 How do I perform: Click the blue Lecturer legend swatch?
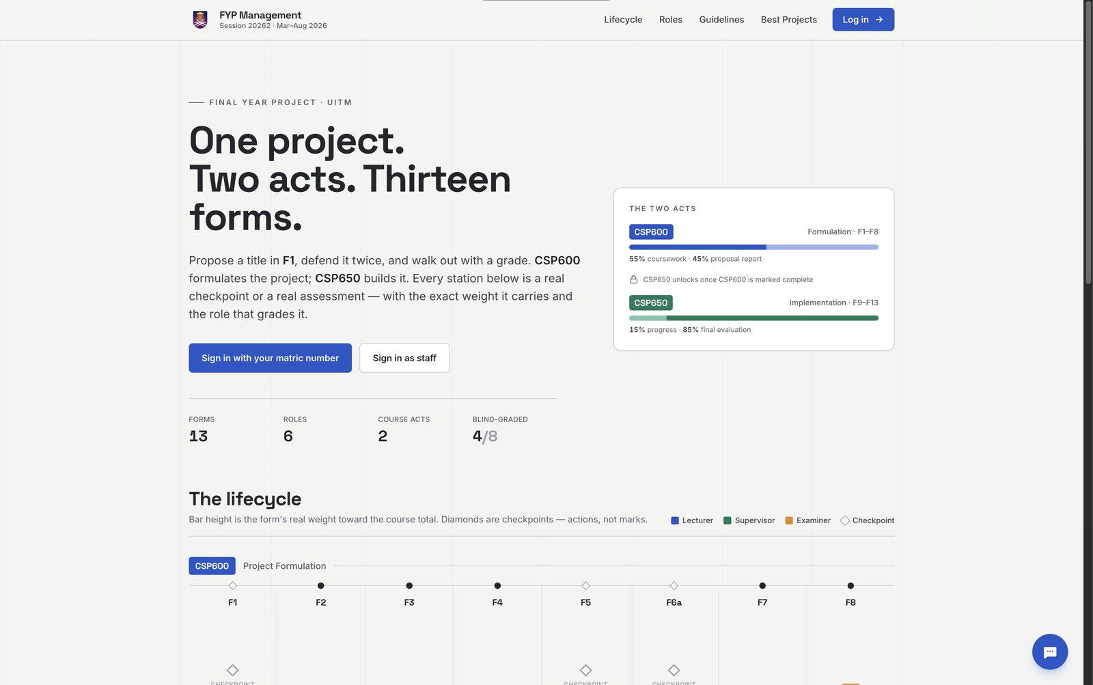pyautogui.click(x=675, y=520)
